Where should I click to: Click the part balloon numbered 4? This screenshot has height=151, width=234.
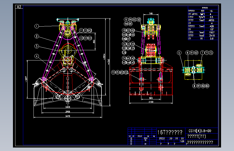(37, 56)
